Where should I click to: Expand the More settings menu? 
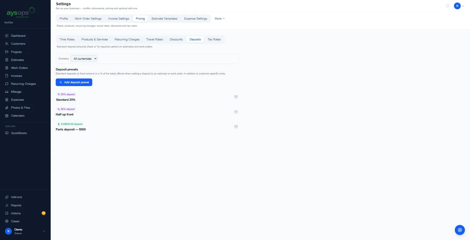[220, 19]
